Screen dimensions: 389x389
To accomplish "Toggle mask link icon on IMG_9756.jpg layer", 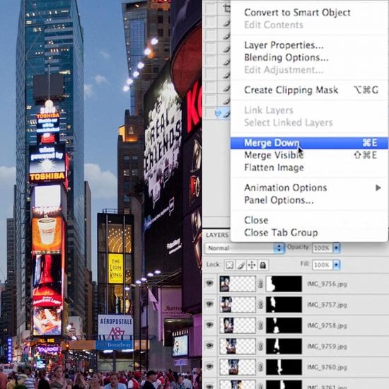I will click(260, 284).
